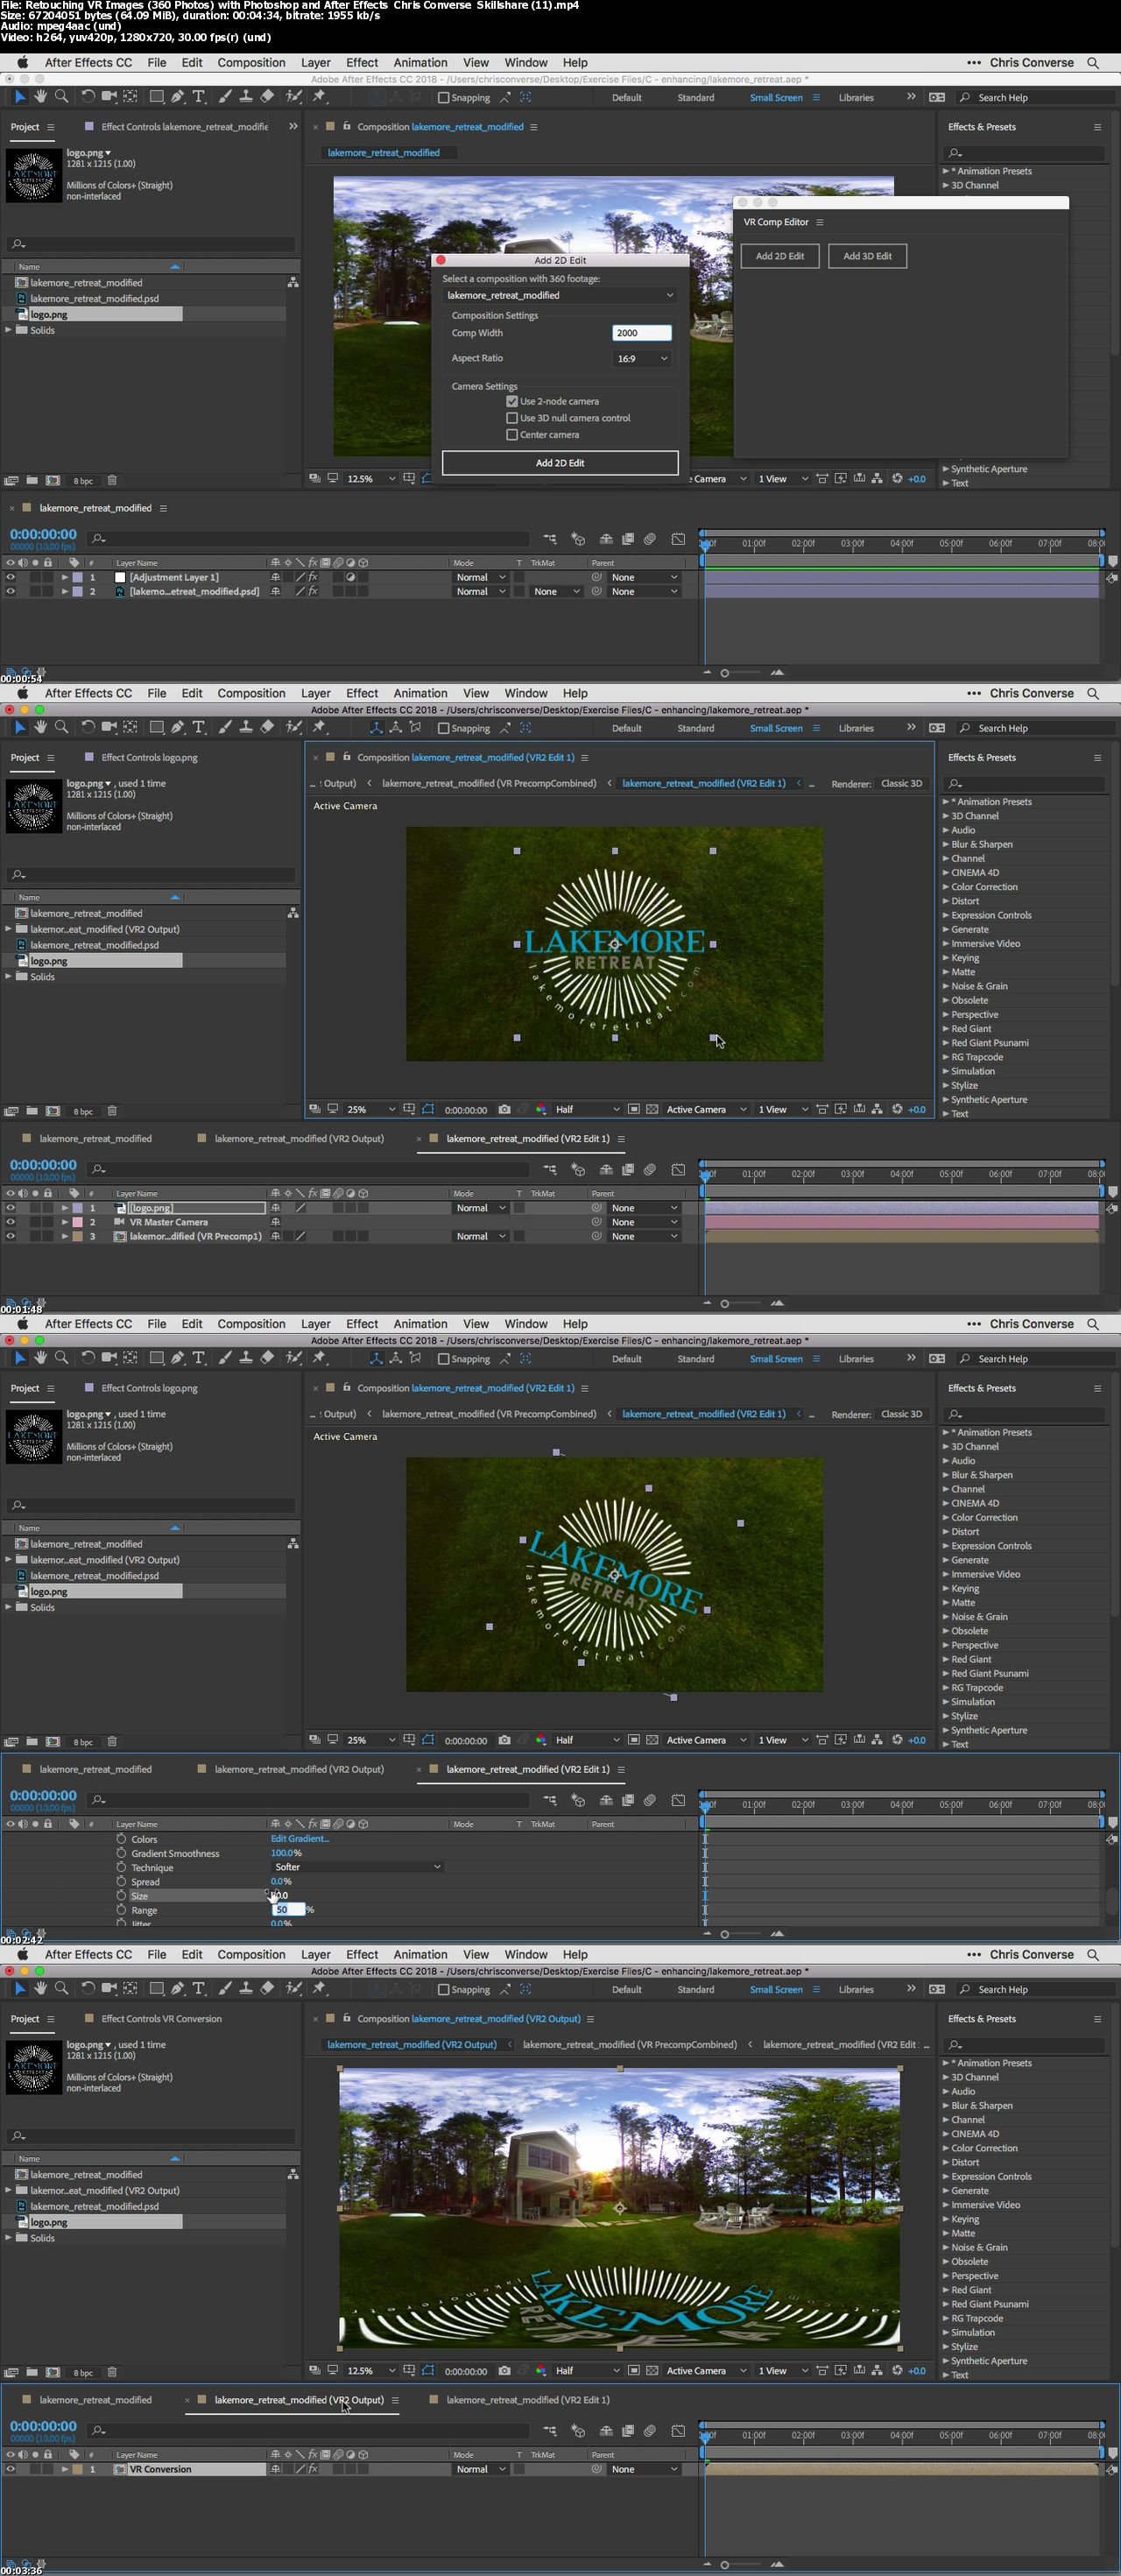Click the Range value field showing 50
1121x2576 pixels.
click(x=288, y=1910)
